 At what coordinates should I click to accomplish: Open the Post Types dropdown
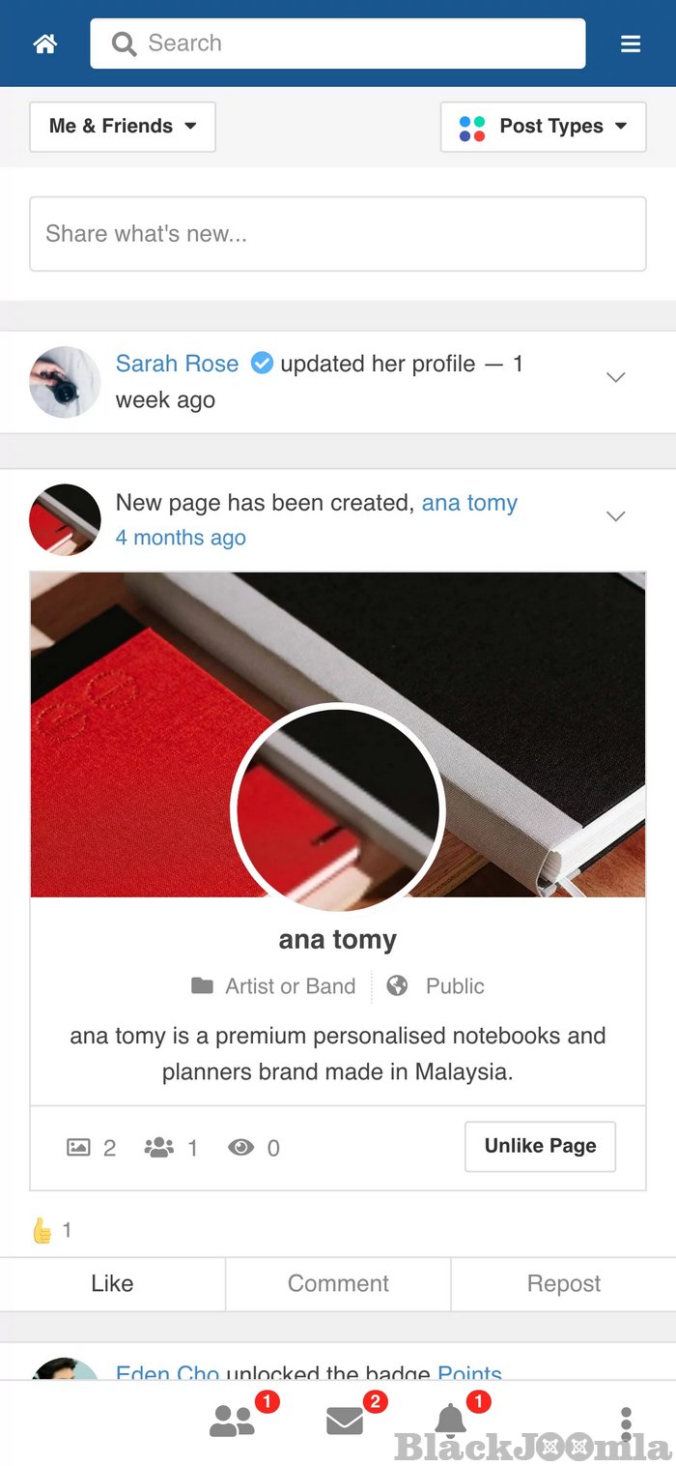(x=543, y=127)
